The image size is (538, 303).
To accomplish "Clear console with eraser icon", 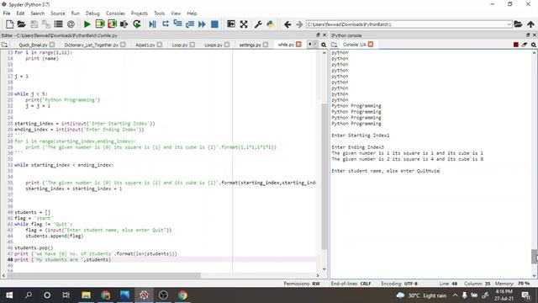I will click(525, 45).
